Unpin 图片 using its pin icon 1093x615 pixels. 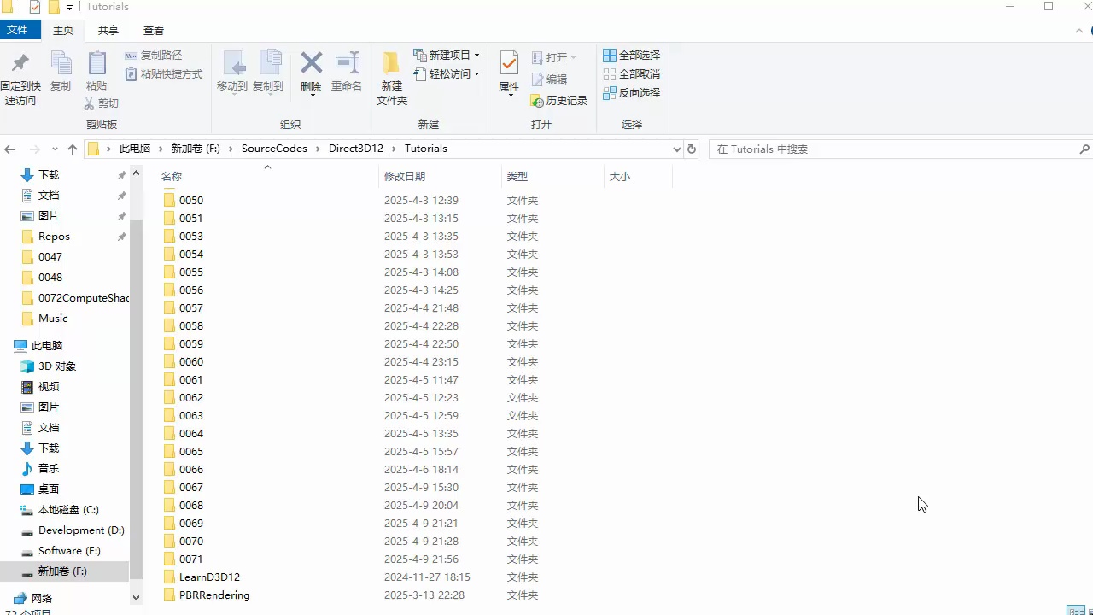121,216
